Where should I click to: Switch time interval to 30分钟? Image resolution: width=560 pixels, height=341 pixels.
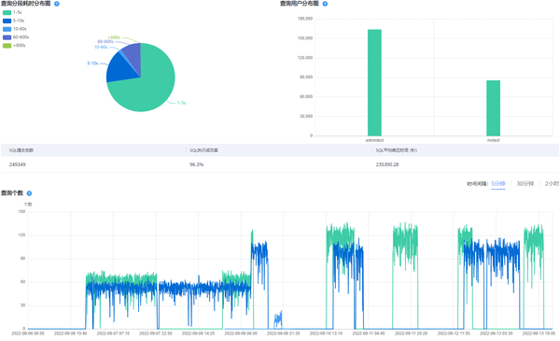(525, 184)
